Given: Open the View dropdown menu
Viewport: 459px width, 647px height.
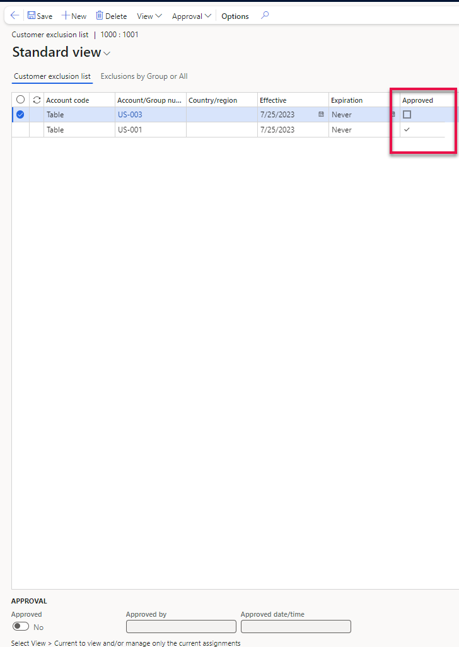Looking at the screenshot, I should tap(149, 16).
